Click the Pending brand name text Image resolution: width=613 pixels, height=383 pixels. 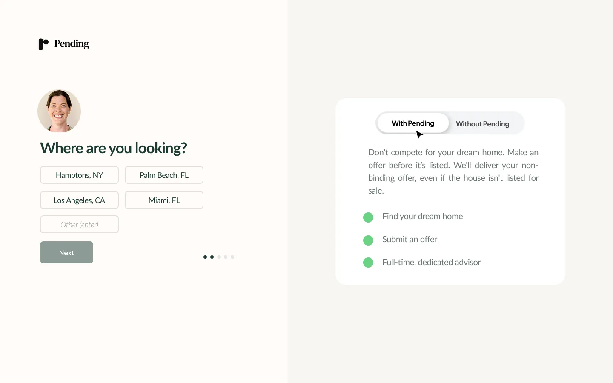coord(72,44)
